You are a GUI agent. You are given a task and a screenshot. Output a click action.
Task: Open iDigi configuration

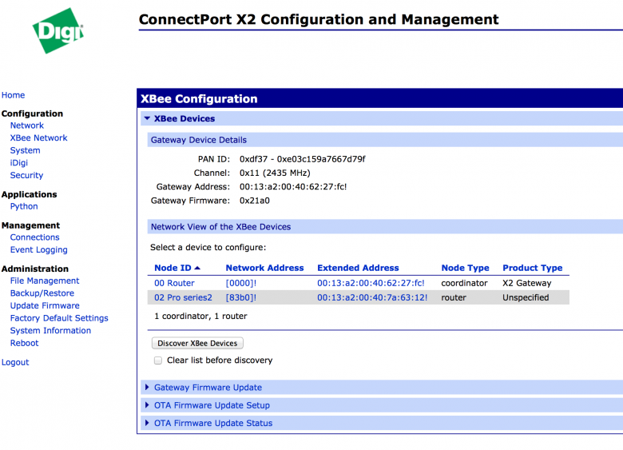(19, 163)
